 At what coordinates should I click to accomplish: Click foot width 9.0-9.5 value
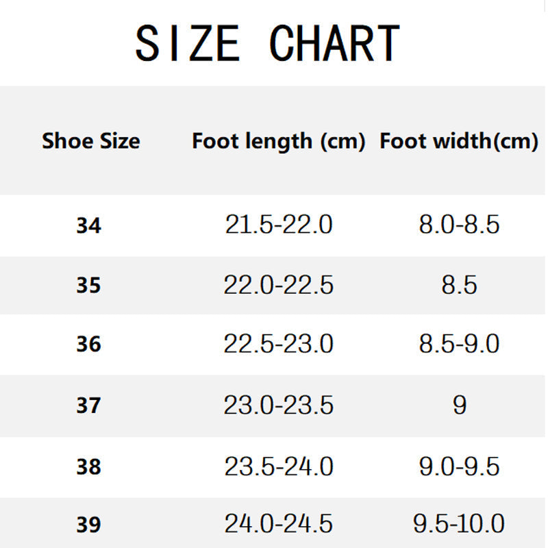459,466
